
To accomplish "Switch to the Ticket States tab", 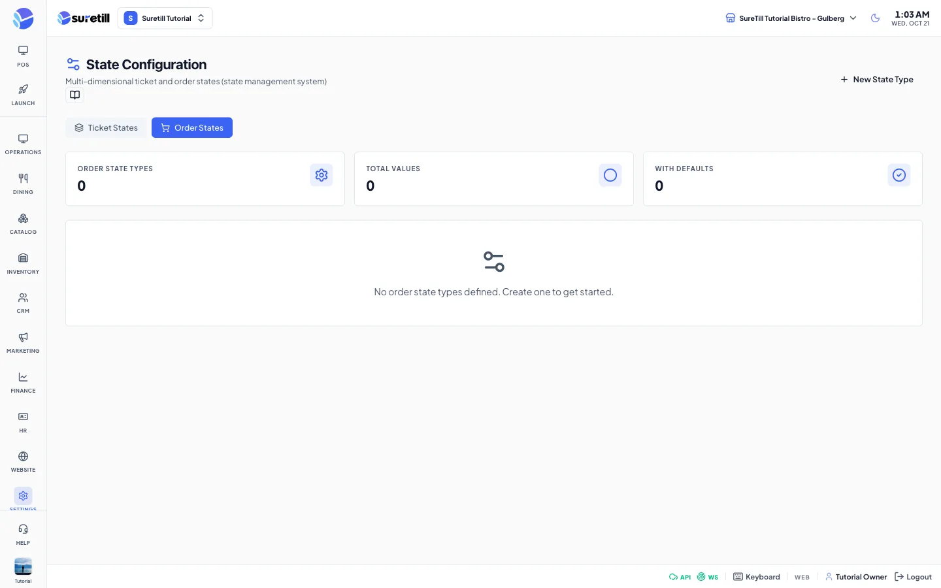I will (x=106, y=128).
